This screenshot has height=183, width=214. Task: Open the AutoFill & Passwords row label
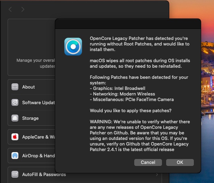[44, 174]
